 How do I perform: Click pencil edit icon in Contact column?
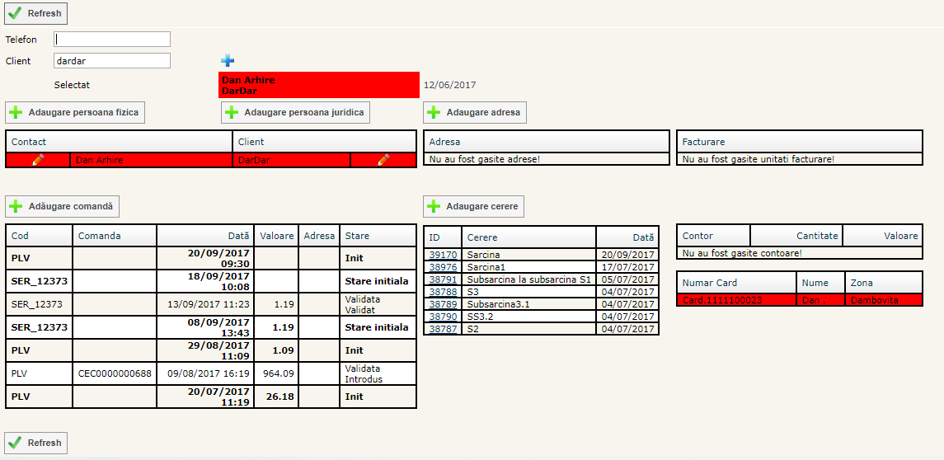coord(38,160)
